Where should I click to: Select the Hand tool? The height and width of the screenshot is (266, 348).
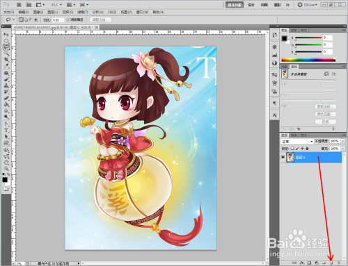click(x=6, y=163)
